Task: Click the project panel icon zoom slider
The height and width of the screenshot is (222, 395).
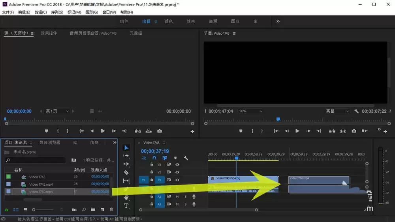Action: coord(43,210)
